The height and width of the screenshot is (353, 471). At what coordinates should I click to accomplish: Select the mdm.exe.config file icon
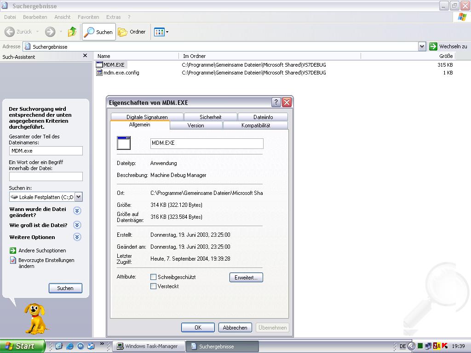click(99, 72)
